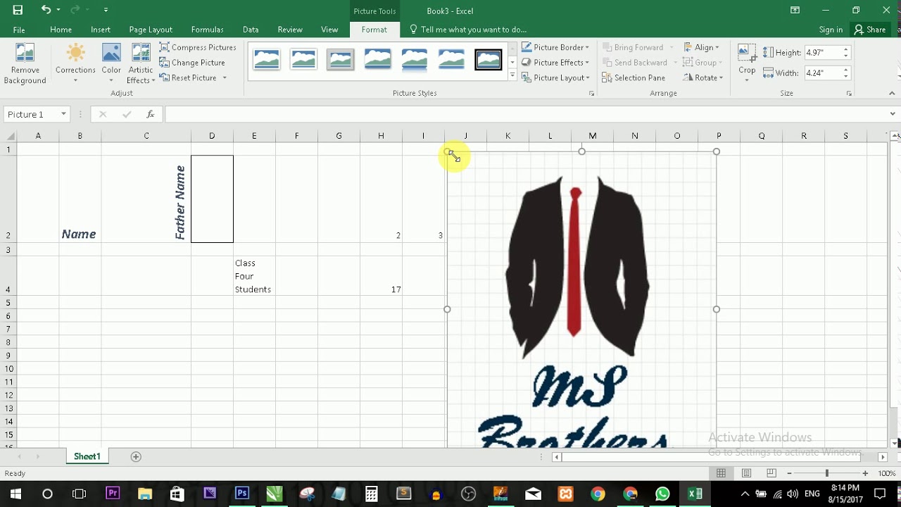
Task: Click the Remove Background tool
Action: 25,64
